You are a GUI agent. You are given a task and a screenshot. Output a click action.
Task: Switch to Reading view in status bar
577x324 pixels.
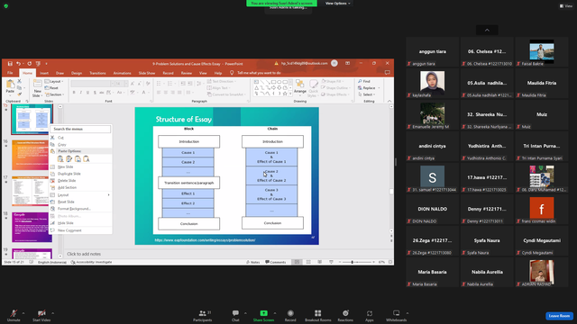[x=320, y=262]
